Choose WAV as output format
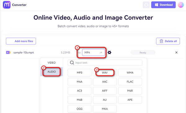This screenshot has width=186, height=113. pyautogui.click(x=105, y=73)
